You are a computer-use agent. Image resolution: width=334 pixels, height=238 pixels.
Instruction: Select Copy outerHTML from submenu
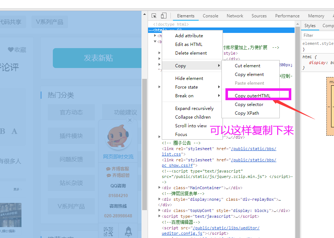252,95
